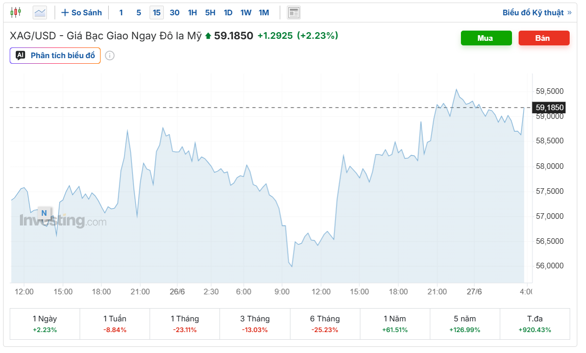The width and height of the screenshot is (586, 353).
Task: Add comparison with So Sánh
Action: (x=82, y=13)
